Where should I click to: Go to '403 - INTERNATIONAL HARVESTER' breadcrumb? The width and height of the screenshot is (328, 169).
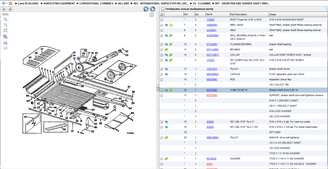click(x=160, y=4)
